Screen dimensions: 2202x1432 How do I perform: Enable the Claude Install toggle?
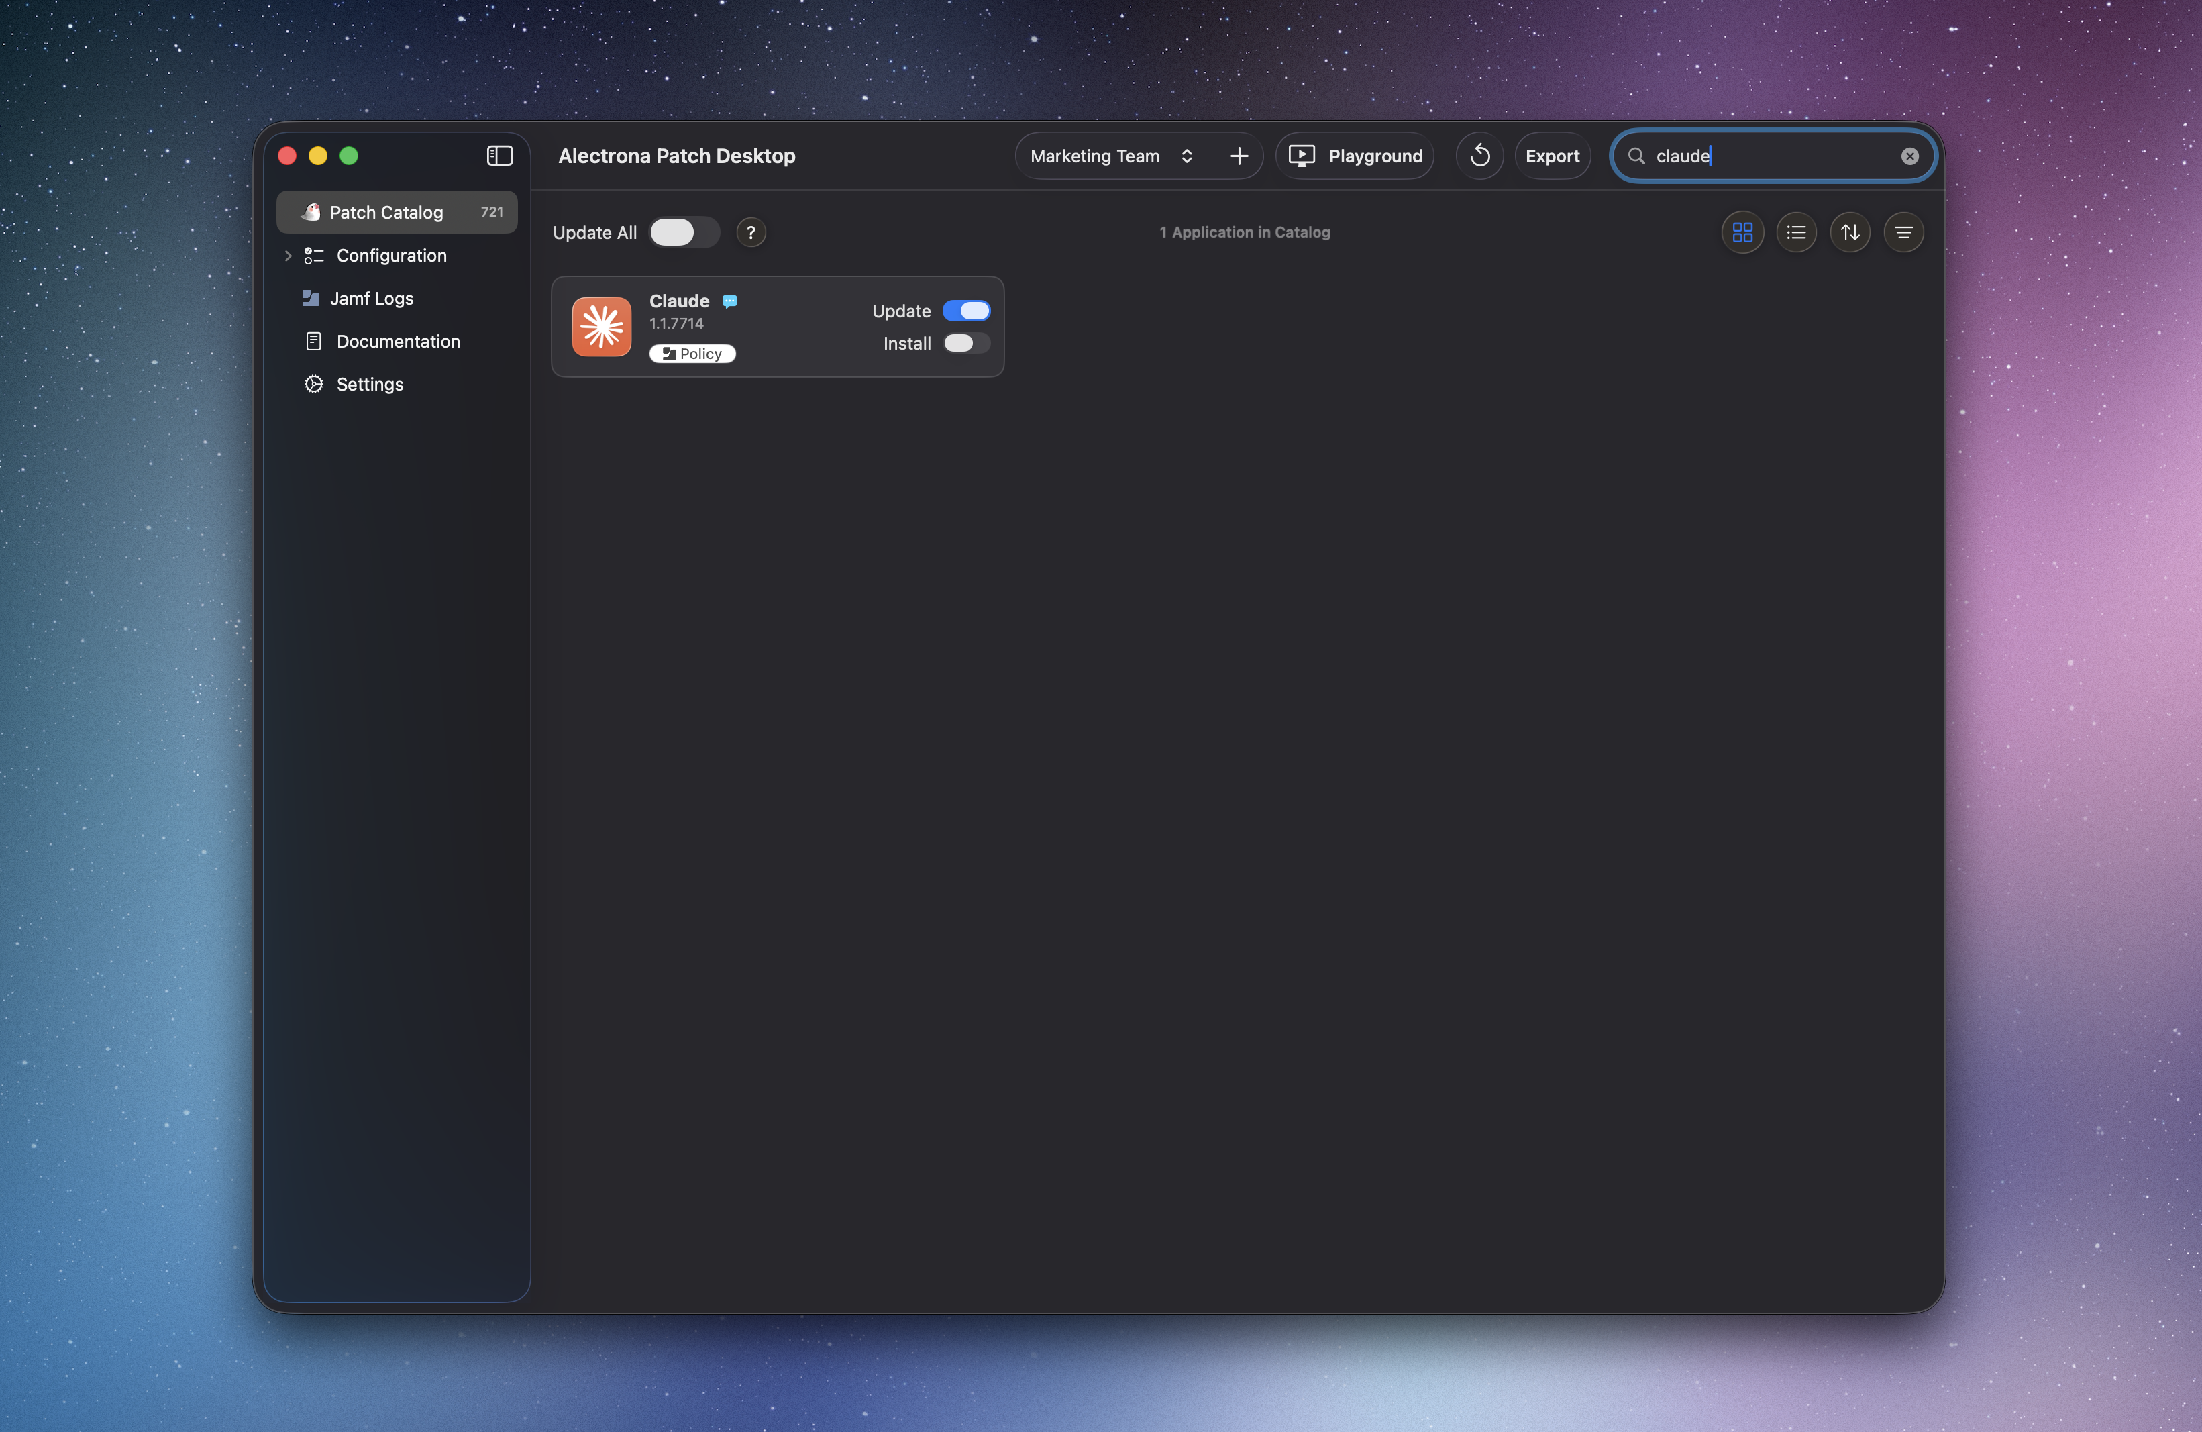click(x=966, y=343)
